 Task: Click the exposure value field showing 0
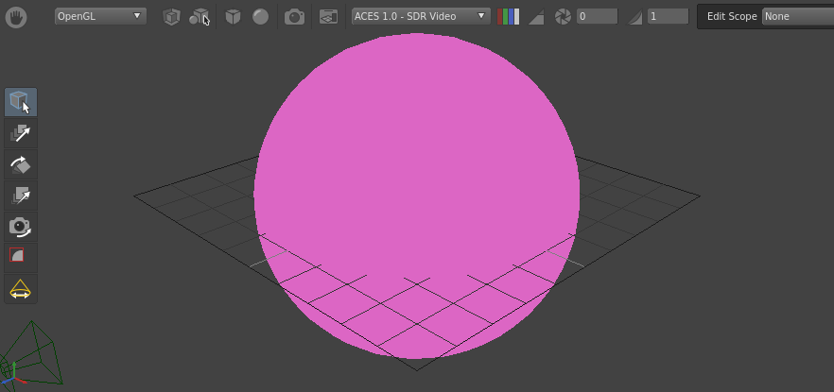pyautogui.click(x=597, y=17)
